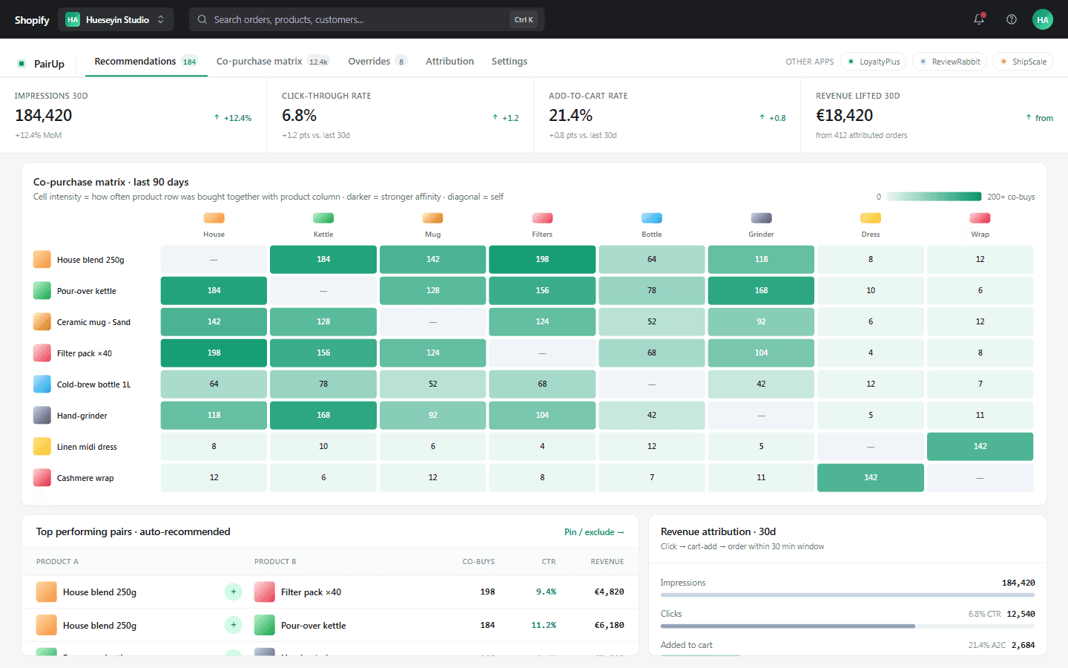Open the Settings tab
Screen dimensions: 1068x668
click(x=510, y=62)
